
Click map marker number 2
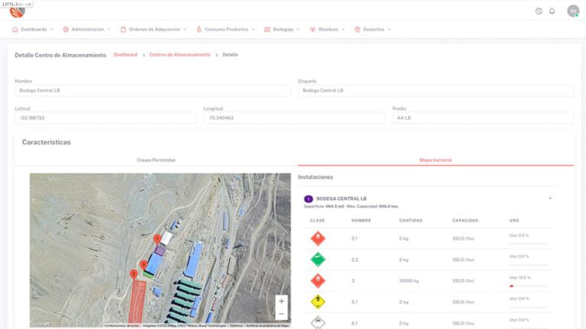tap(134, 273)
